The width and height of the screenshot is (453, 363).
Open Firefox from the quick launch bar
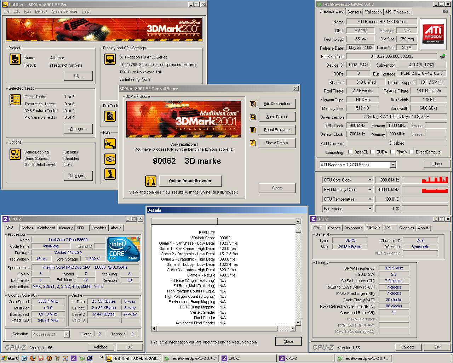point(33,358)
